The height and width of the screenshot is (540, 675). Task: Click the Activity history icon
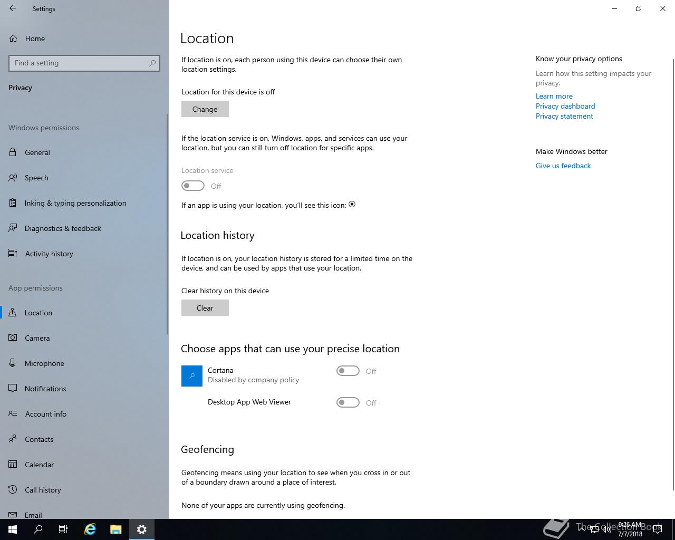(13, 254)
